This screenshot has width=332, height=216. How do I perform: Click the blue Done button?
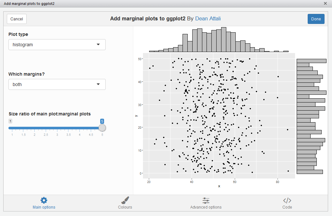point(316,19)
